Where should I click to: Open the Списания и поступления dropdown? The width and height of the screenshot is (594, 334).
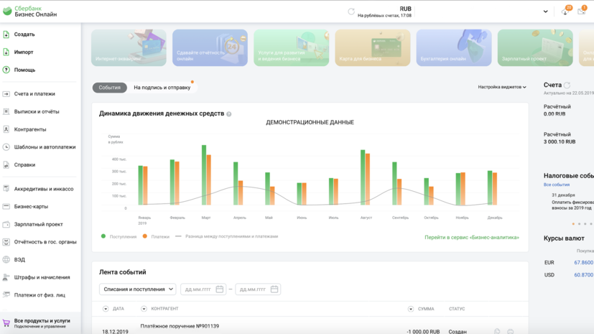(137, 289)
